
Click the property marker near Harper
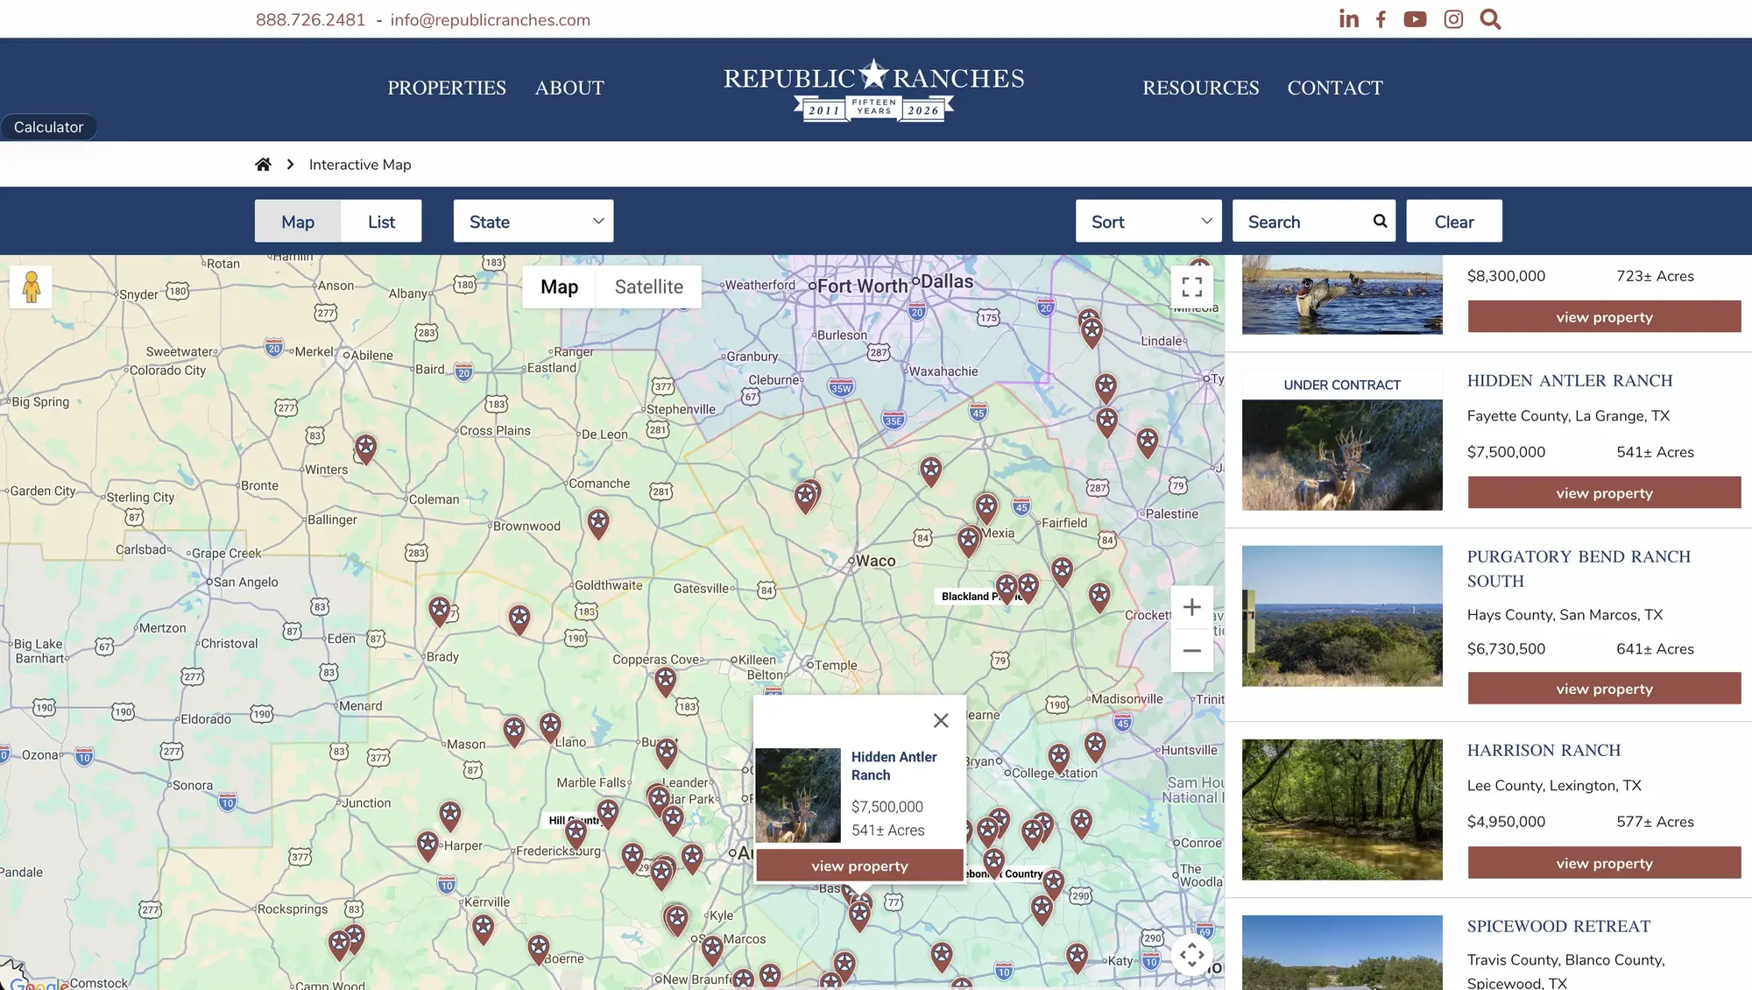click(427, 845)
